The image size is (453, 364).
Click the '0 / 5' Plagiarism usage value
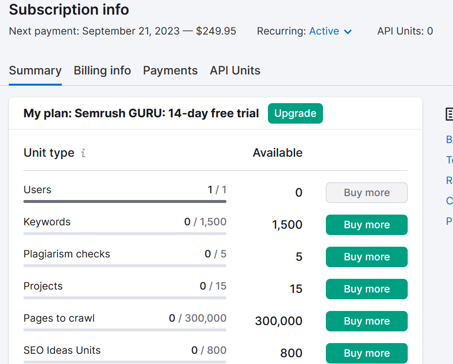(215, 254)
